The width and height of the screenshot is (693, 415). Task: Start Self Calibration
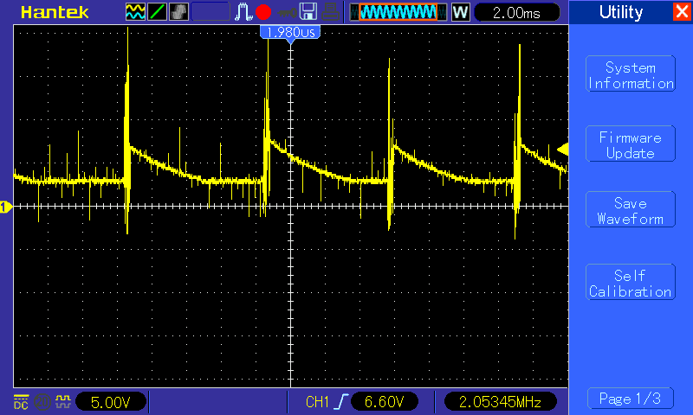click(x=631, y=282)
